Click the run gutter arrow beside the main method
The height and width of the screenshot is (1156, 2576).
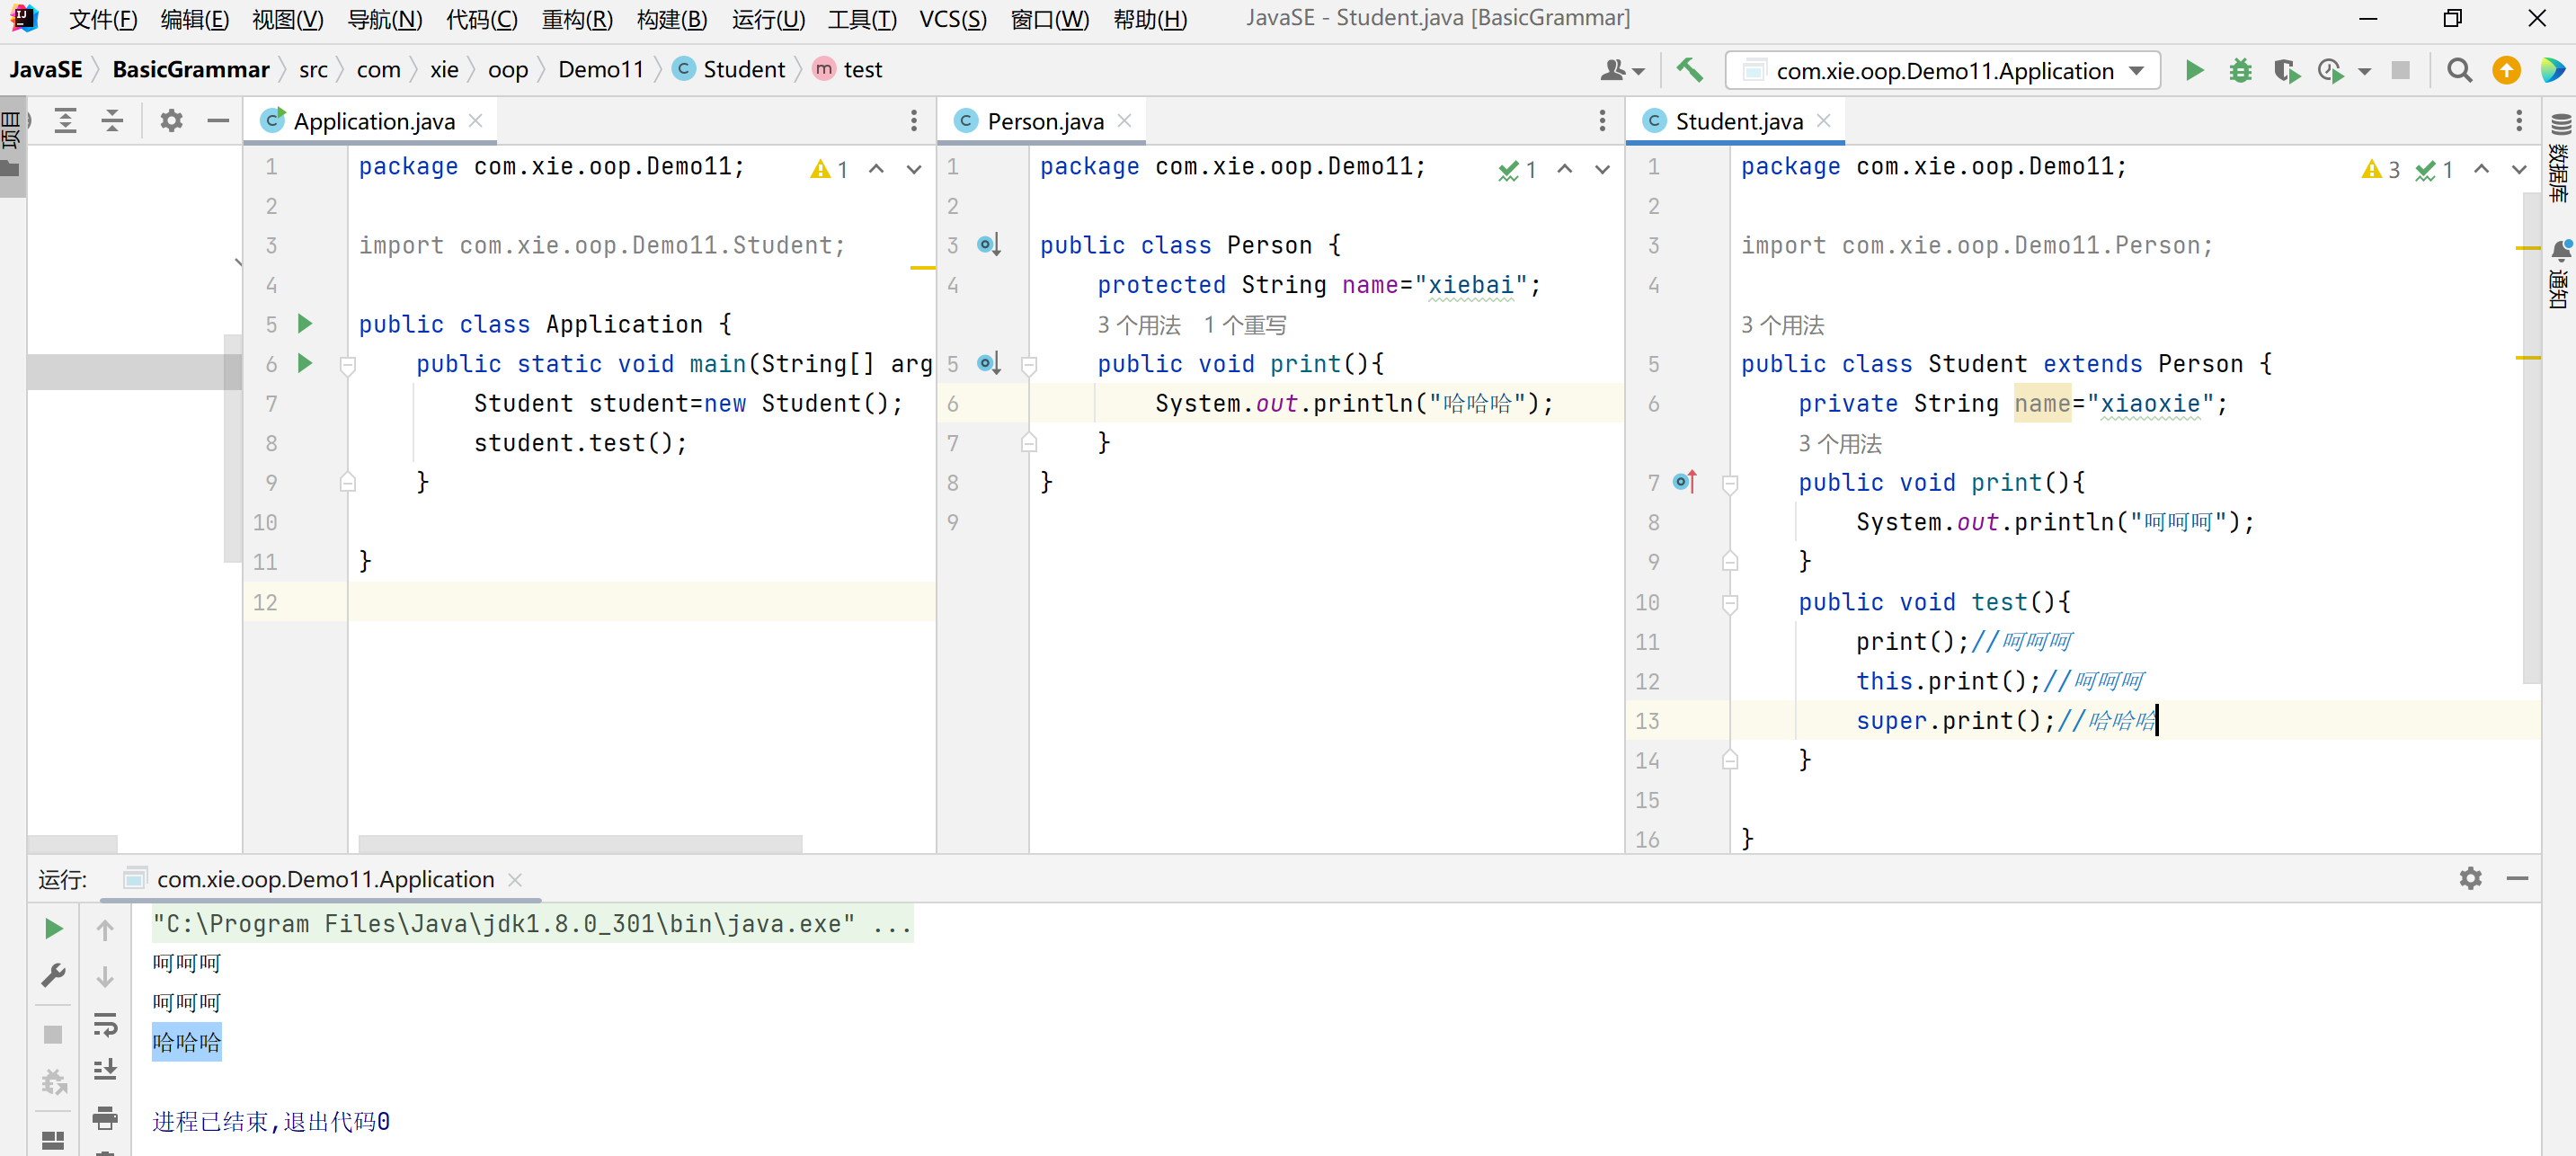tap(305, 363)
